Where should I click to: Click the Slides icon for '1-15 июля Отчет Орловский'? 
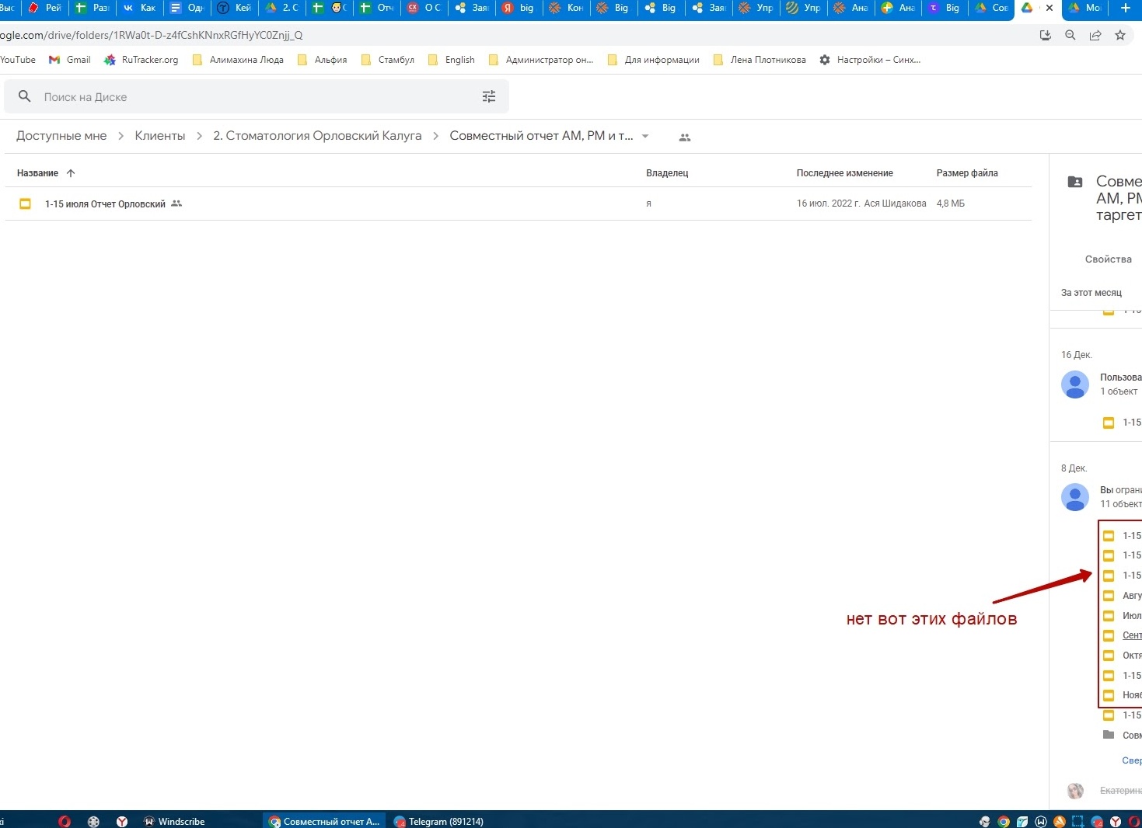[25, 204]
